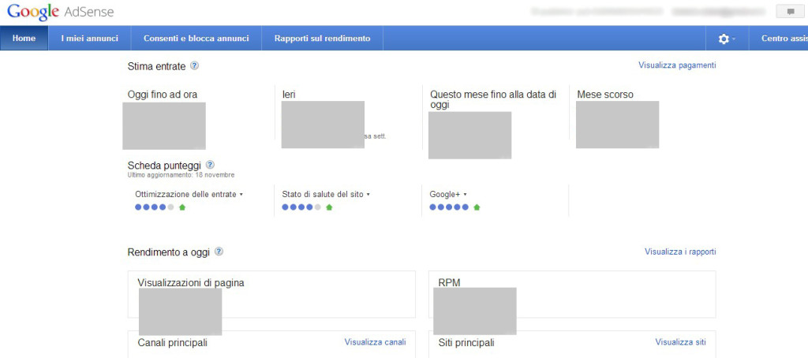The width and height of the screenshot is (808, 358).
Task: Expand Ottimizzazione delle entrate dropdown
Action: click(189, 194)
